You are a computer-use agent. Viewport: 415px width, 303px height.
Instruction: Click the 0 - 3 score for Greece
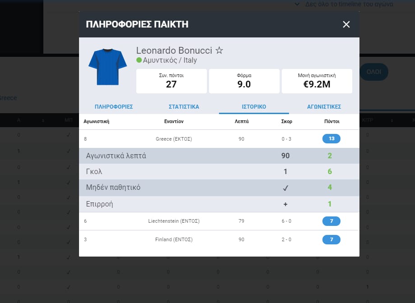pyautogui.click(x=286, y=139)
